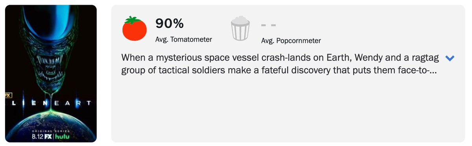The image size is (472, 146).
Task: Click the gray popcorn bucket icon
Action: 240,29
